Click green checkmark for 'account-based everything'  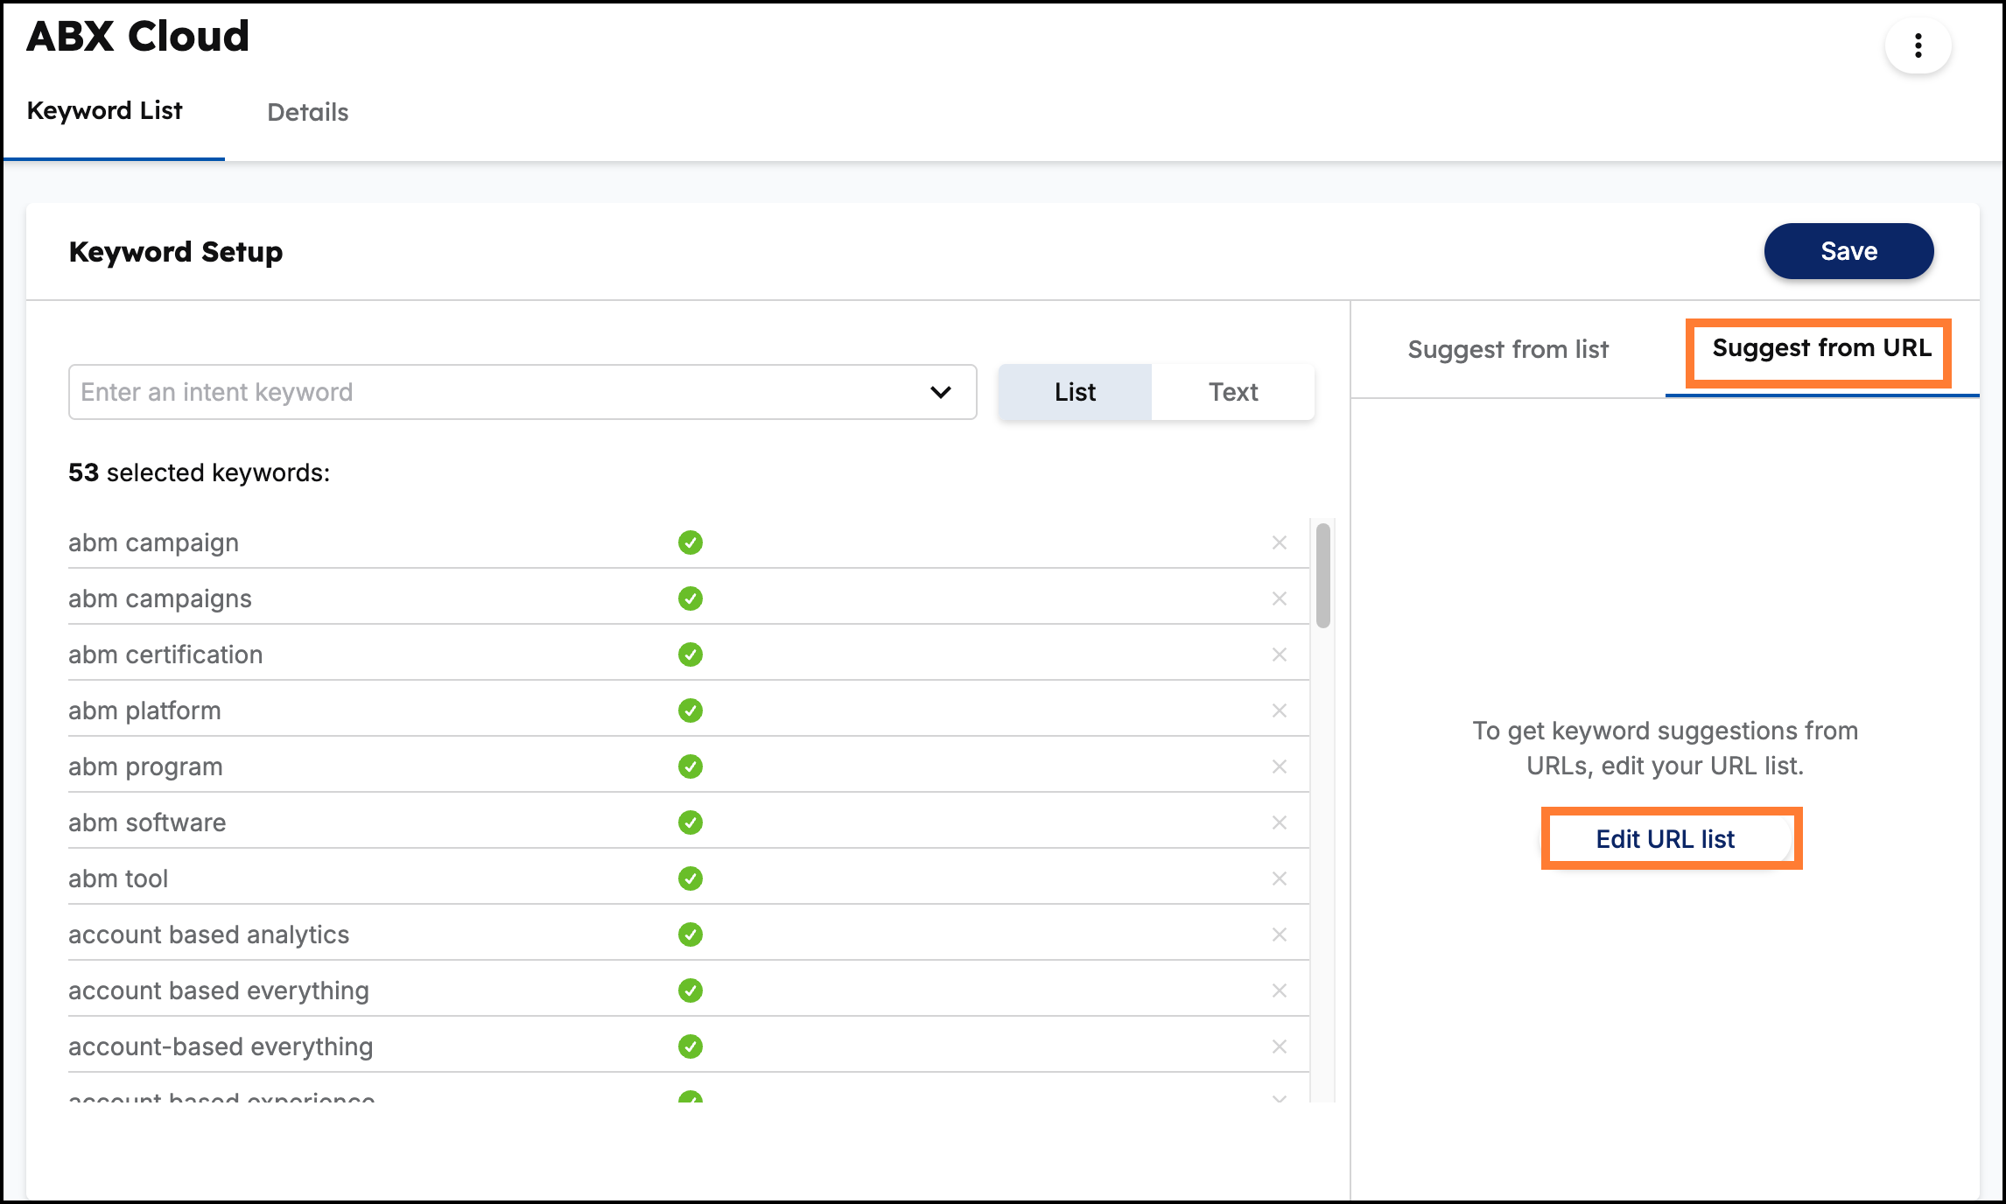(691, 1046)
